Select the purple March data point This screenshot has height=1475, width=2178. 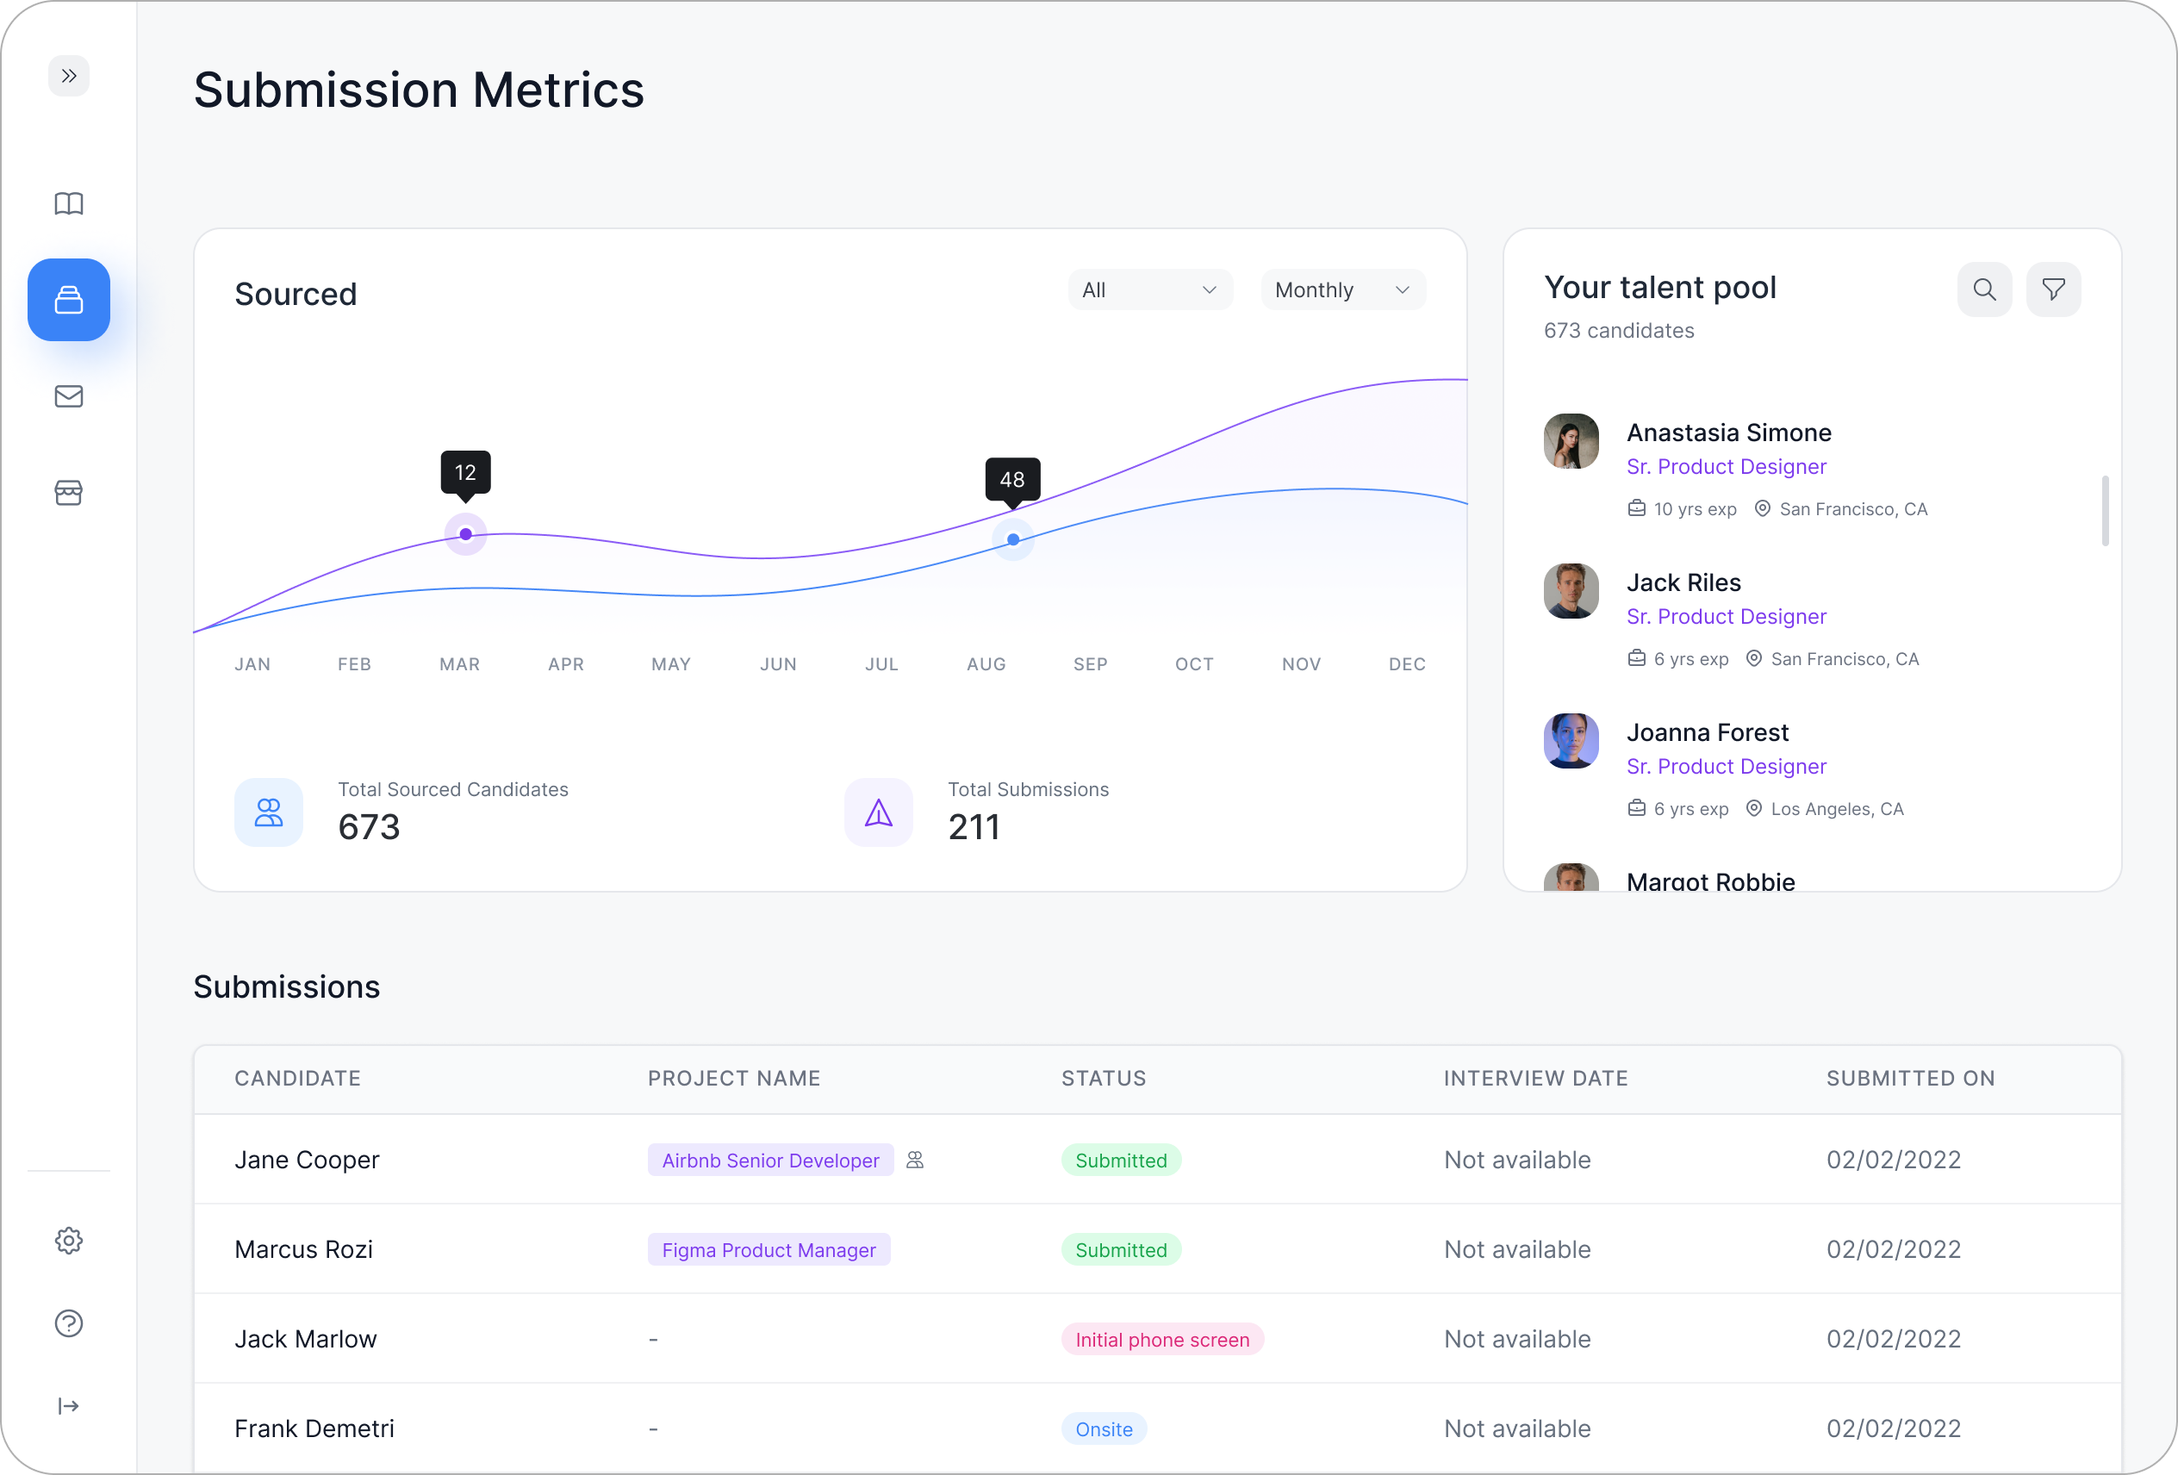click(466, 534)
